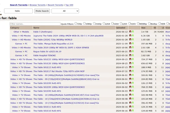The height and width of the screenshot is (113, 170).
Task: Toggle the x264 quick filter checkbox
Action: coord(104,23)
